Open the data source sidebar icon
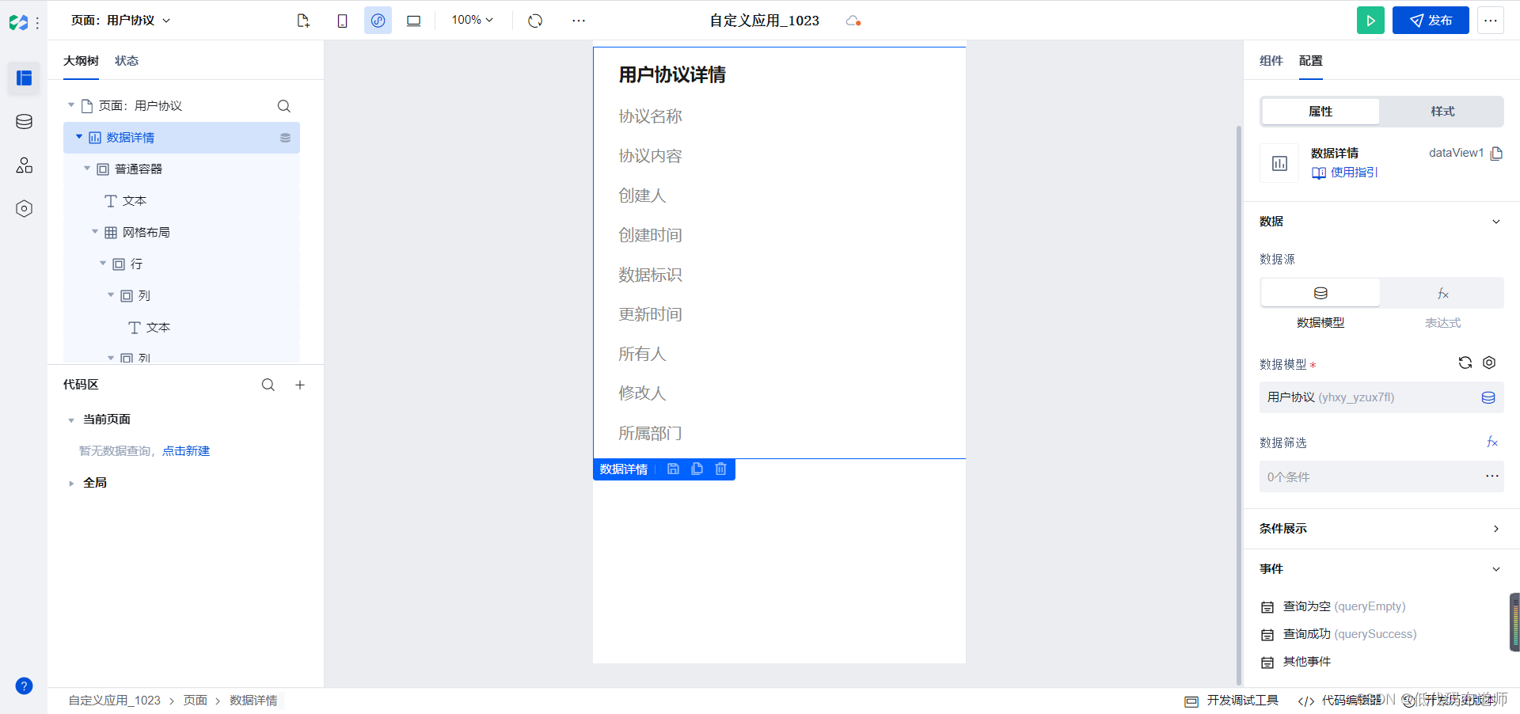Screen dimensions: 1520x714 click(24, 122)
